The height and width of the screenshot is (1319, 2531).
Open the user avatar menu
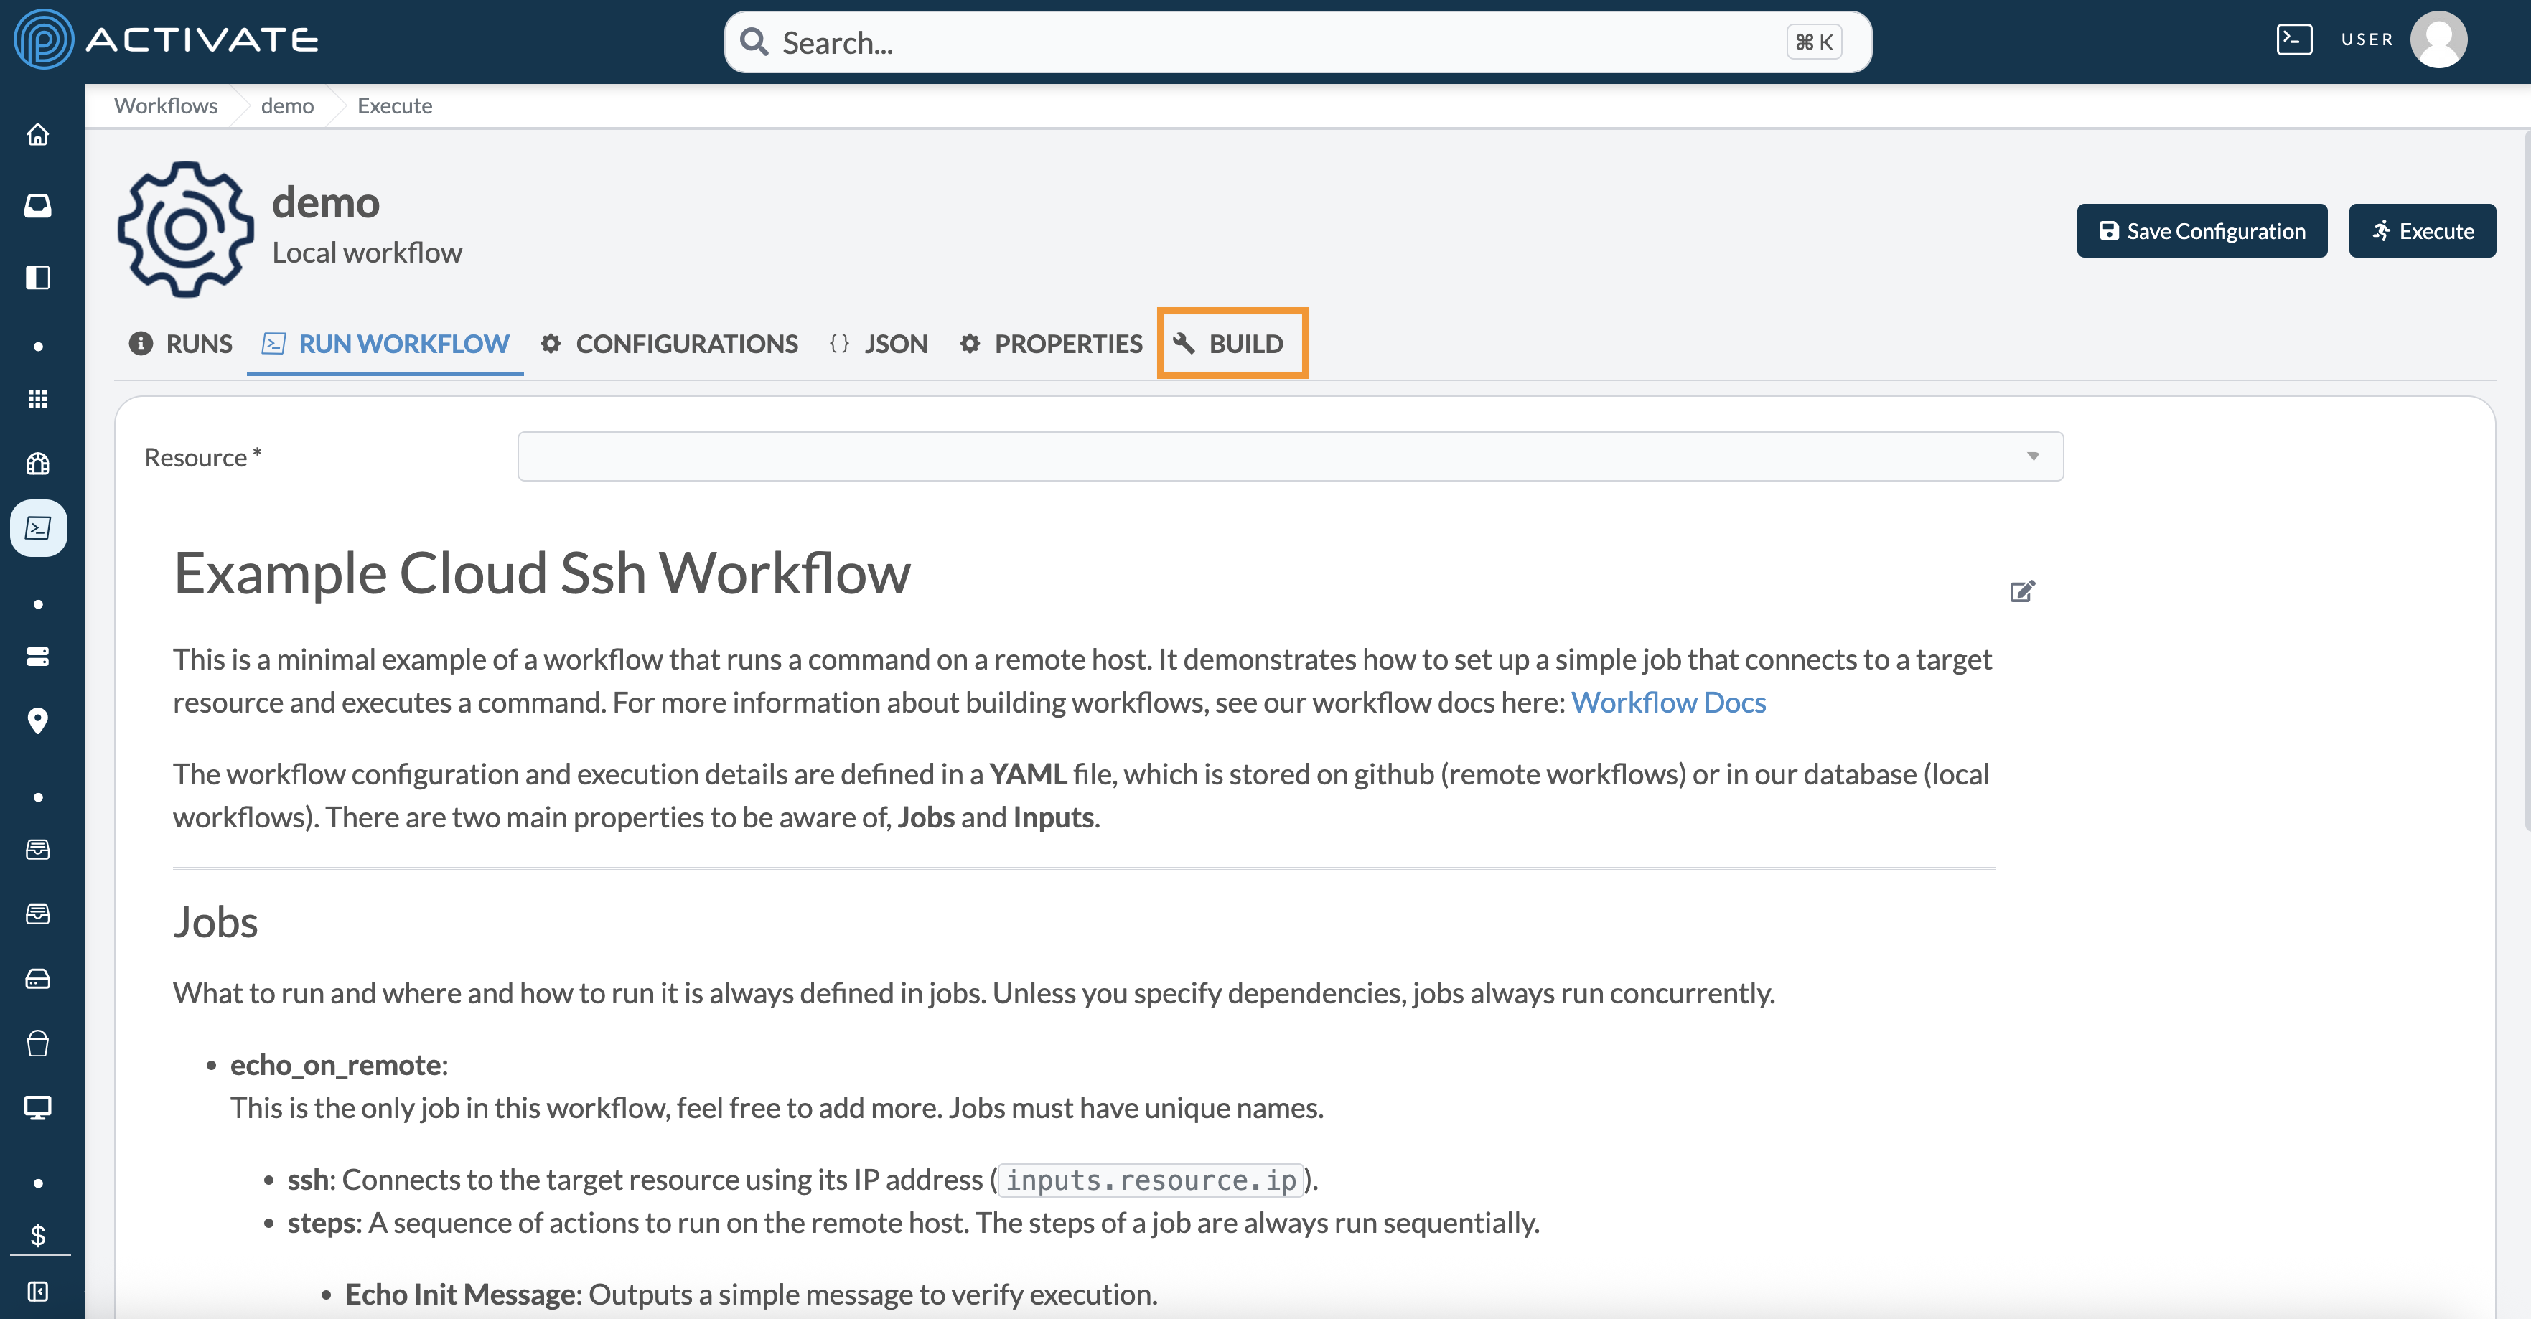2438,40
